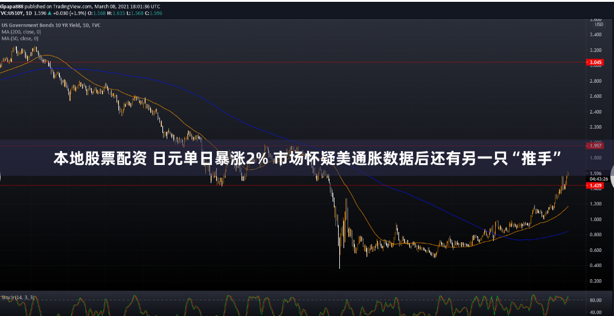This screenshot has height=316, width=614.
Task: Click the red 1.439 price level tag
Action: coord(595,186)
